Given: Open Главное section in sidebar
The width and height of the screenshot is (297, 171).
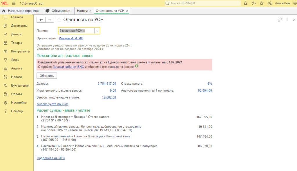Looking at the screenshot, I should [17, 17].
